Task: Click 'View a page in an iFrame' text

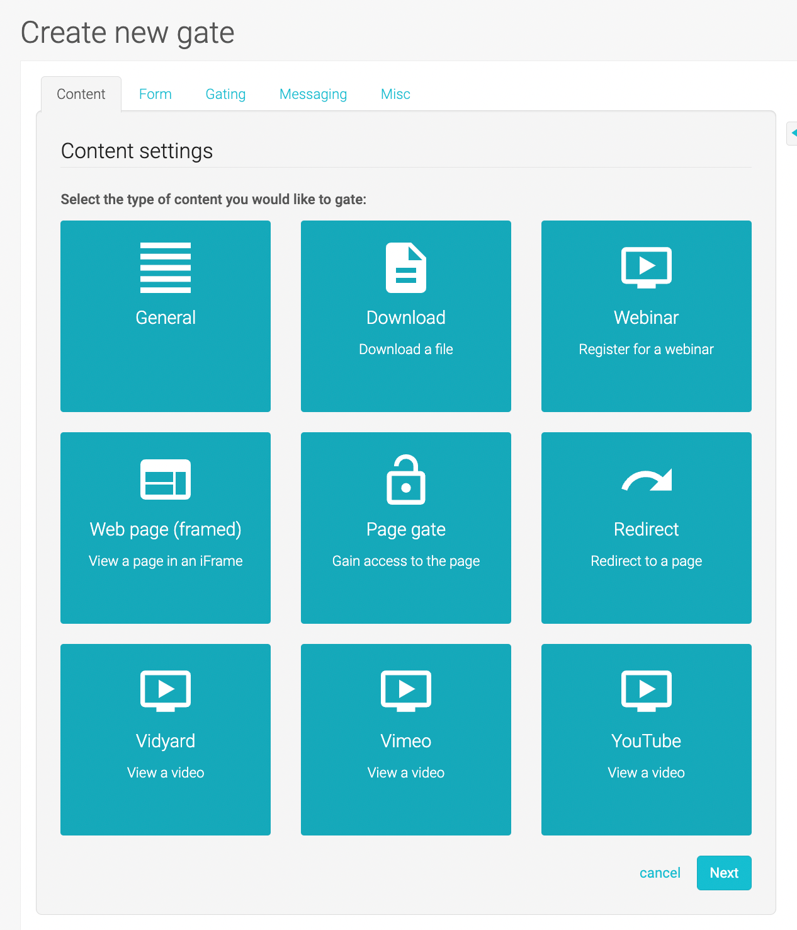Action: 166,561
